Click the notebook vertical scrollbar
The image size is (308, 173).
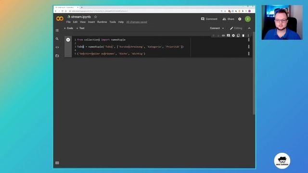pyautogui.click(x=254, y=73)
